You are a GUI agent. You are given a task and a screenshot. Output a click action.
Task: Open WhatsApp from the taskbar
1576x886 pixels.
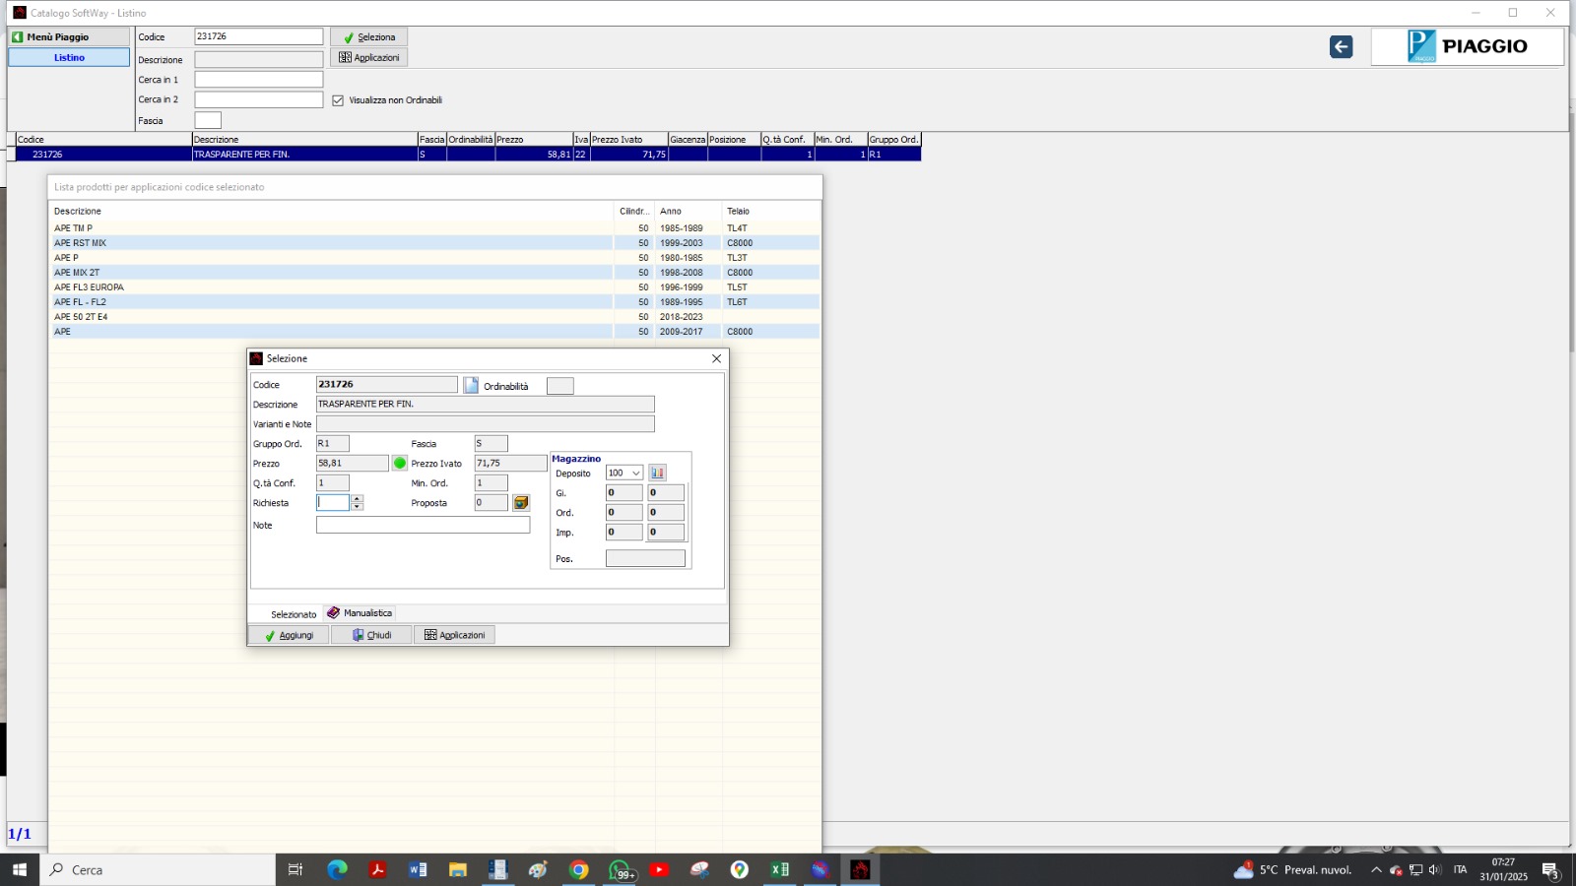tap(620, 870)
